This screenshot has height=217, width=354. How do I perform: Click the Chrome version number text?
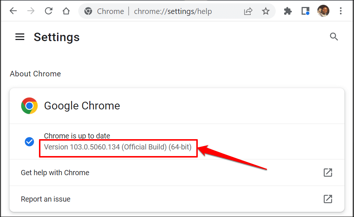click(x=118, y=147)
